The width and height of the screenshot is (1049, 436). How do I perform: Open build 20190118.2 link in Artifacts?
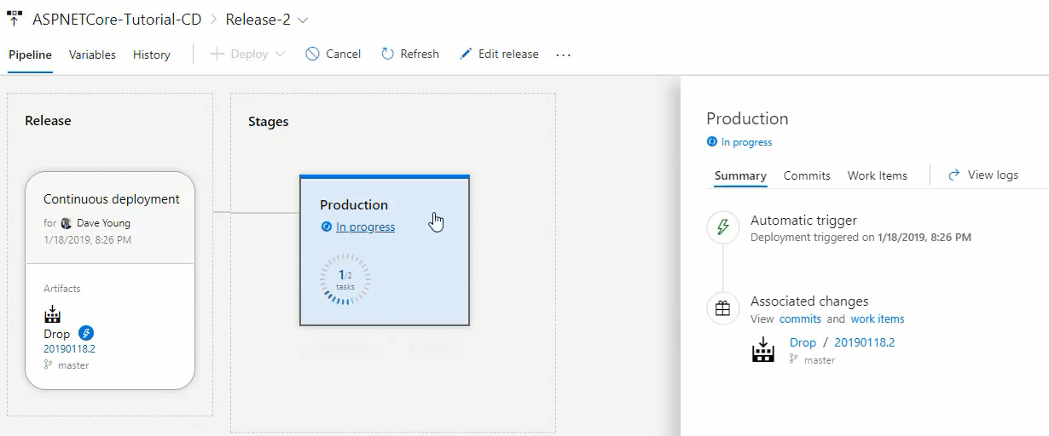[69, 349]
